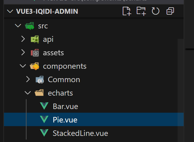Collapse all folders in Explorer

(170, 12)
